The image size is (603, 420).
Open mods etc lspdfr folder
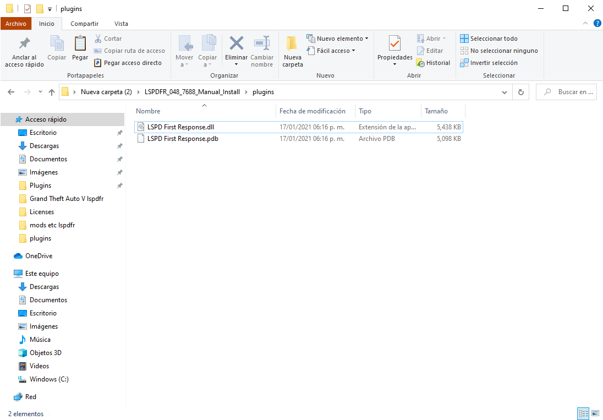pyautogui.click(x=52, y=225)
